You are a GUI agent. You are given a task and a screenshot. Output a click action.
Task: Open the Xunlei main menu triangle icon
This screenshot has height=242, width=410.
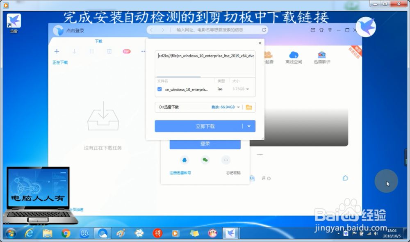pos(330,30)
